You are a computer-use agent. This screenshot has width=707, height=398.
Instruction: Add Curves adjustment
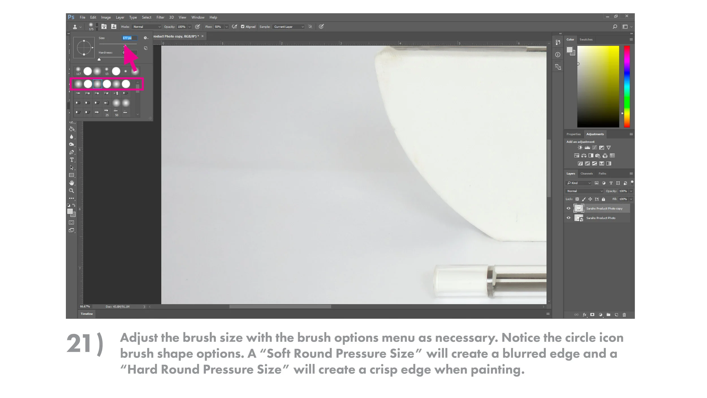click(x=594, y=148)
